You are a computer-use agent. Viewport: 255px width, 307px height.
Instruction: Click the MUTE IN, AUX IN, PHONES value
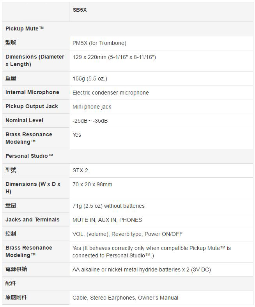pyautogui.click(x=107, y=220)
